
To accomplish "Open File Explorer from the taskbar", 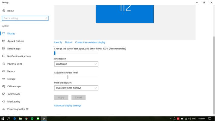I will (20, 119).
